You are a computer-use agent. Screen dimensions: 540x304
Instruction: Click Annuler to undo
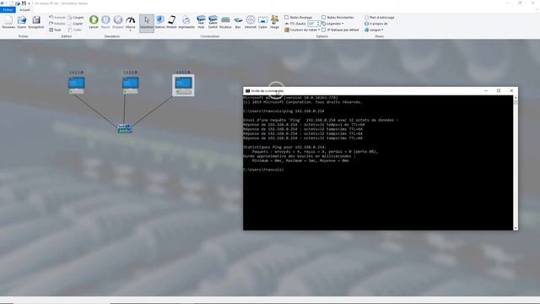57,17
